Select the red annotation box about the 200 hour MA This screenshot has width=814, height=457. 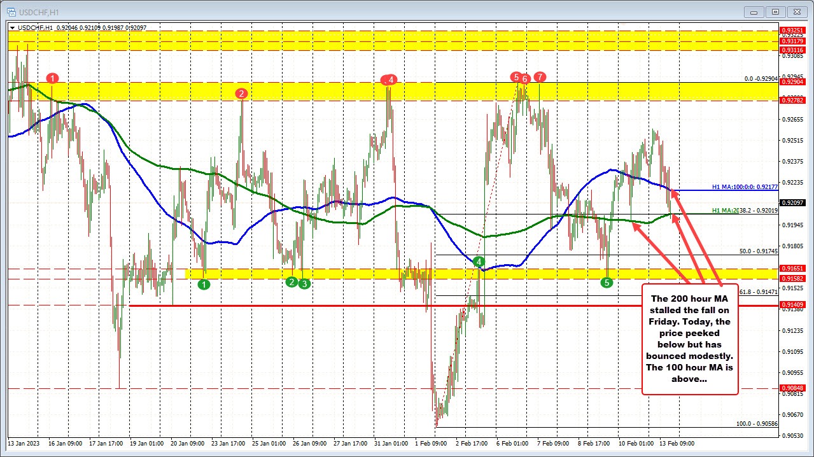[689, 337]
